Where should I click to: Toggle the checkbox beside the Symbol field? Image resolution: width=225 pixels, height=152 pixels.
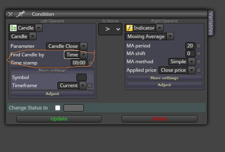[90, 77]
